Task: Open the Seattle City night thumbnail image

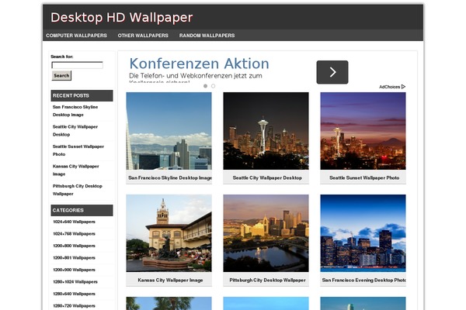Action: click(x=266, y=131)
